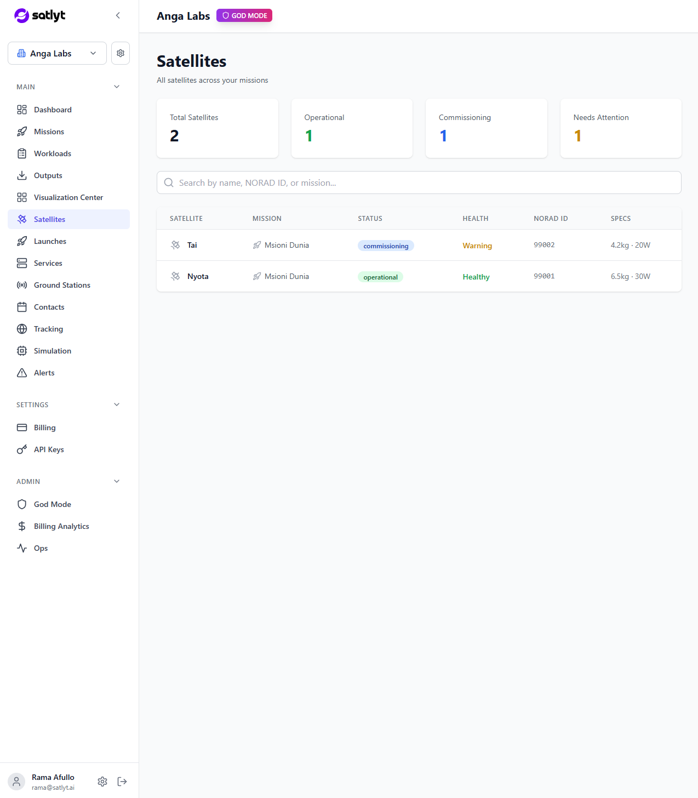This screenshot has height=798, width=698.
Task: Collapse the MAIN section chevron
Action: [117, 87]
